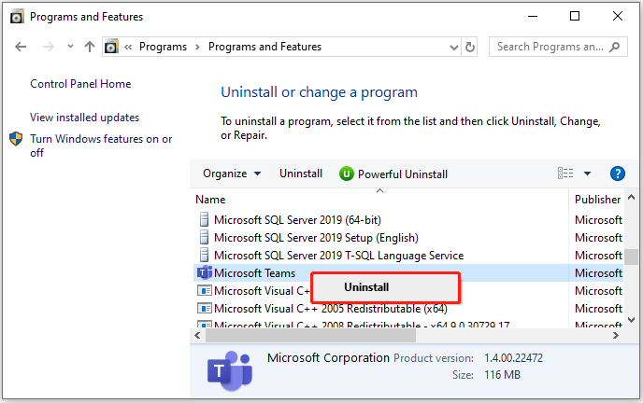Screen dimensions: 643x403
Task: Click publisher cell of Microsoft Teams row
Action: tap(598, 273)
